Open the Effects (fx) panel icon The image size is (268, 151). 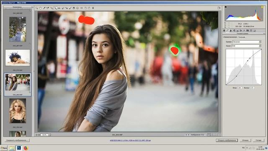tap(244, 31)
